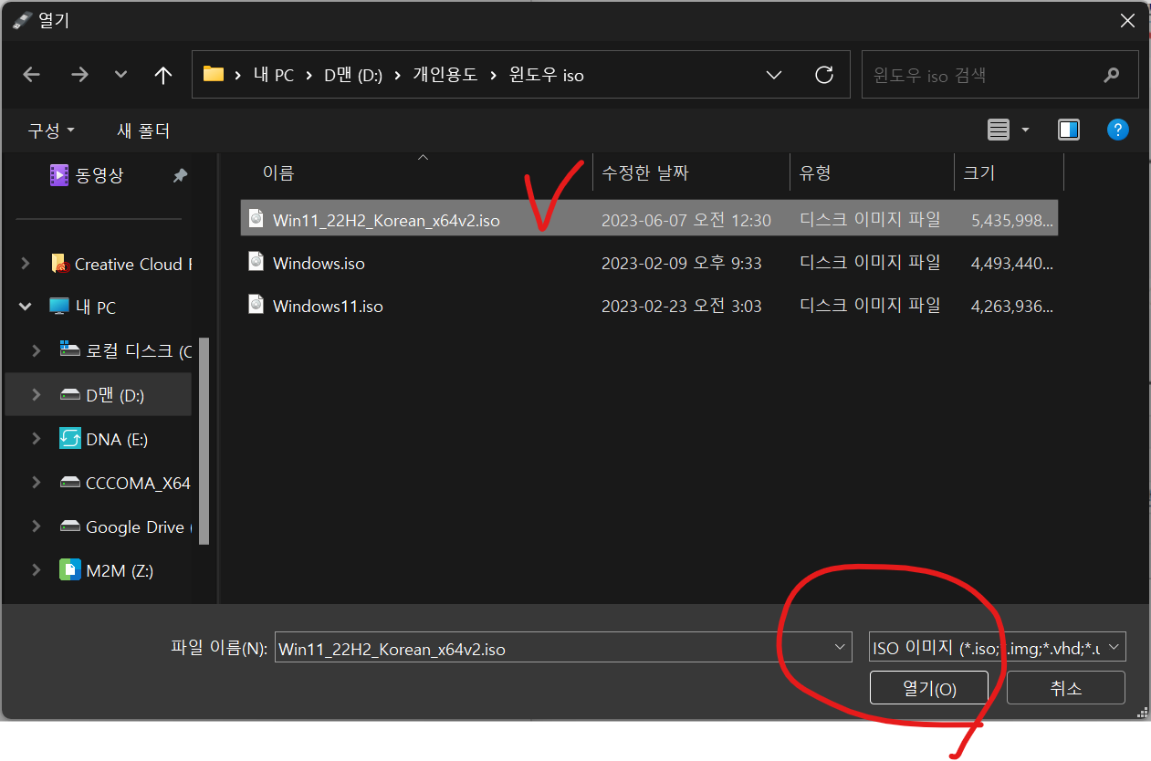1151x761 pixels.
Task: Select the Windows11.iso file
Action: coord(649,306)
